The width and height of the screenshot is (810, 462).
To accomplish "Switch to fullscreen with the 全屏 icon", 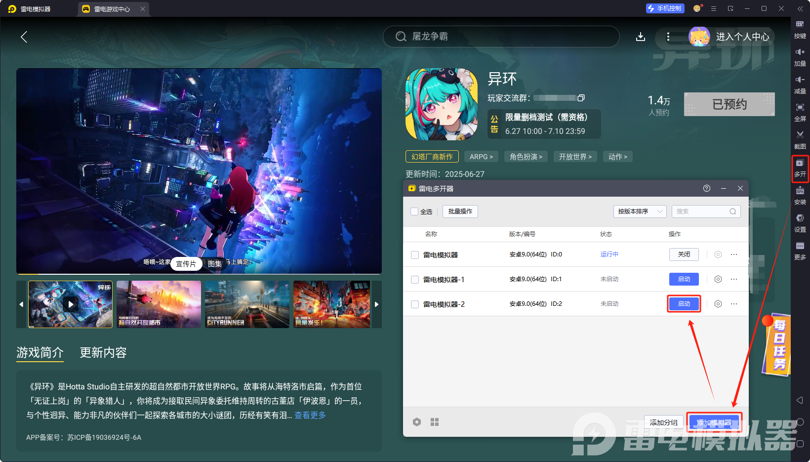I will tap(800, 113).
